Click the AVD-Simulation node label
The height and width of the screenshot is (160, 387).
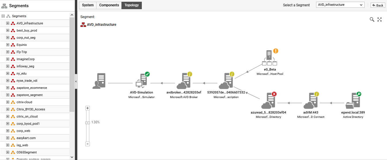pyautogui.click(x=142, y=93)
